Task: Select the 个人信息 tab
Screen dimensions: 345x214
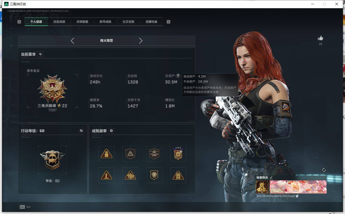Action: pyautogui.click(x=36, y=22)
